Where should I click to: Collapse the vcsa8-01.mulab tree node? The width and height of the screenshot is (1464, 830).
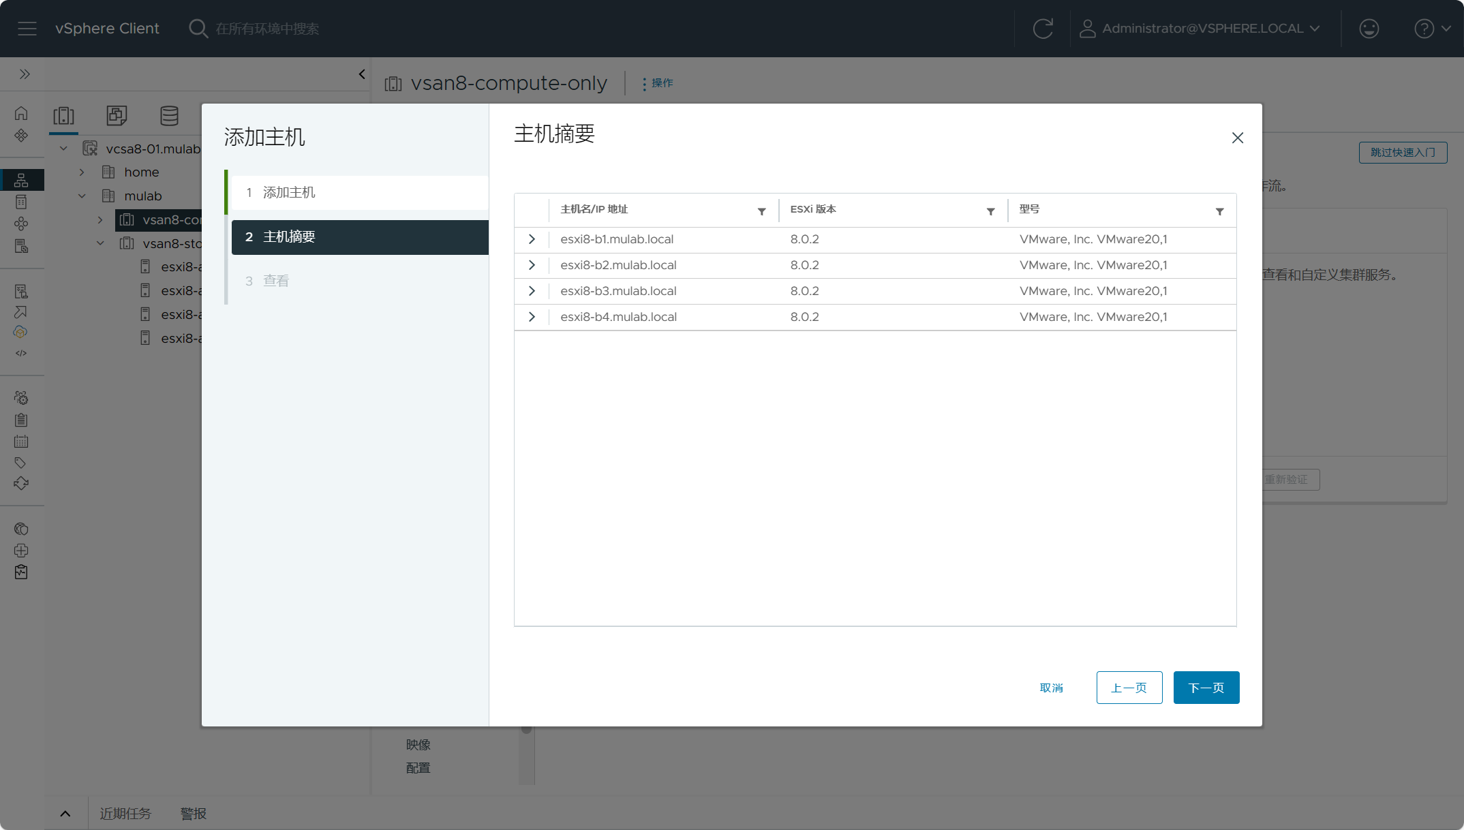pos(63,149)
